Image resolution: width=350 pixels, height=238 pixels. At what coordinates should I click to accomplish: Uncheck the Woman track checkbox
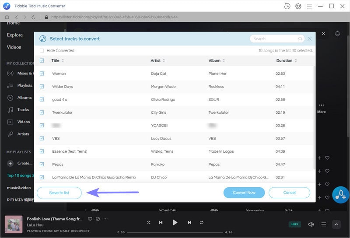click(42, 73)
